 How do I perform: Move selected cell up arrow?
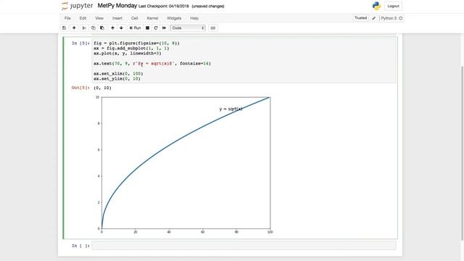[x=112, y=28]
